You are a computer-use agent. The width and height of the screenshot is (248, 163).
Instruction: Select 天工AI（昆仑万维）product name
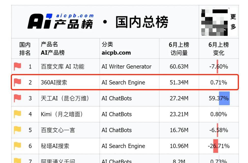(x=65, y=98)
